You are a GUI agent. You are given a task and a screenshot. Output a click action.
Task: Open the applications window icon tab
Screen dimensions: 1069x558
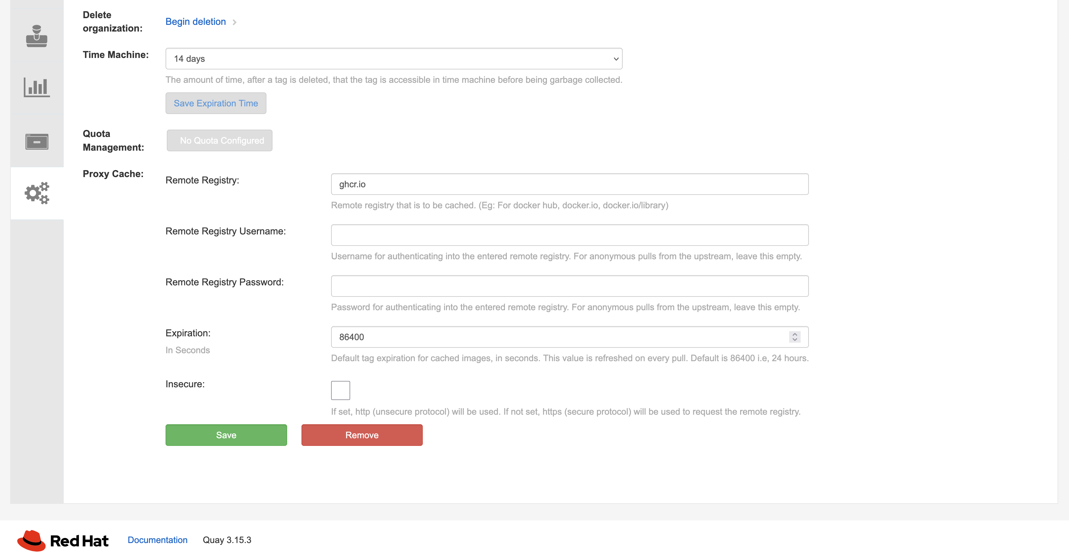(x=37, y=142)
